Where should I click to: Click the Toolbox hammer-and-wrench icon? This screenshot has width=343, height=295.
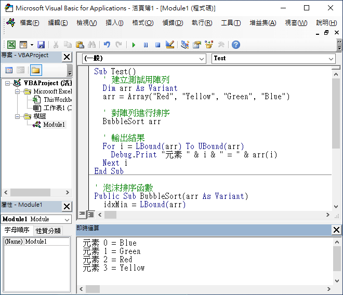coord(221,45)
